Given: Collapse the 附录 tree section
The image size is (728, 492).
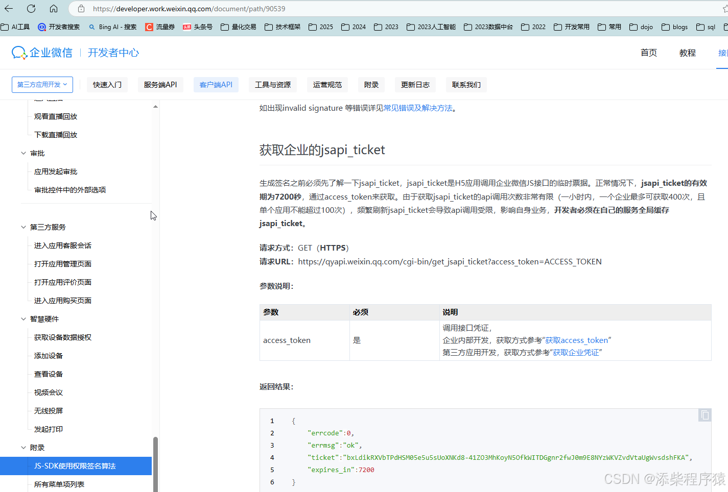Looking at the screenshot, I should coord(24,448).
